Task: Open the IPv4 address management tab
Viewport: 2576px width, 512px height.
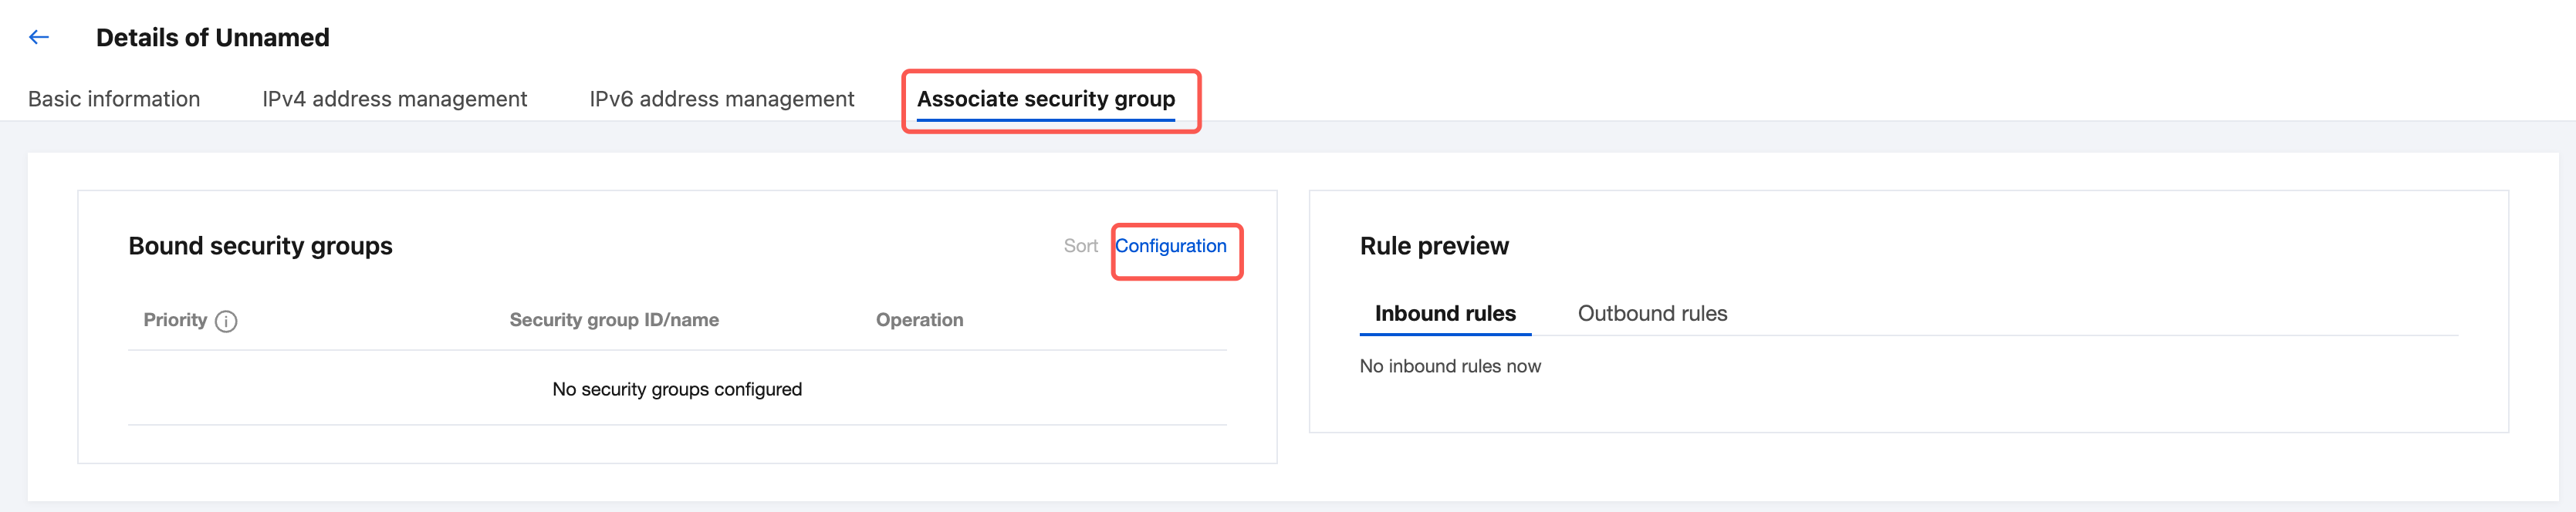Action: pos(394,99)
